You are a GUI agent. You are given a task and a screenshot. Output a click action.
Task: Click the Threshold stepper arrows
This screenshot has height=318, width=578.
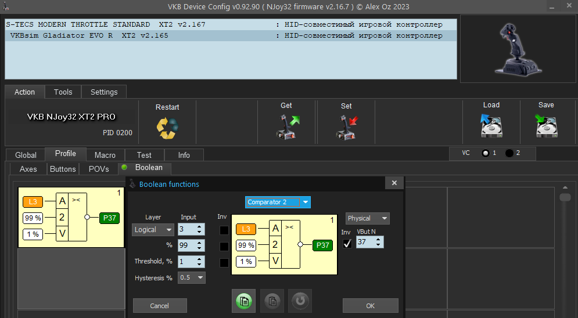pyautogui.click(x=199, y=262)
